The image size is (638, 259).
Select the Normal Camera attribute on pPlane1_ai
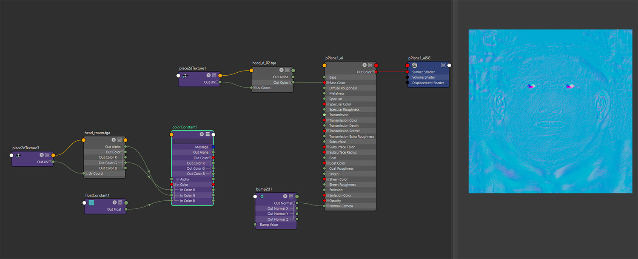[341, 206]
